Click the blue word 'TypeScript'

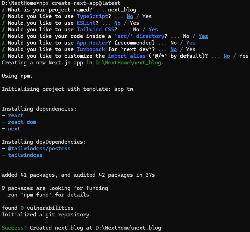point(92,16)
